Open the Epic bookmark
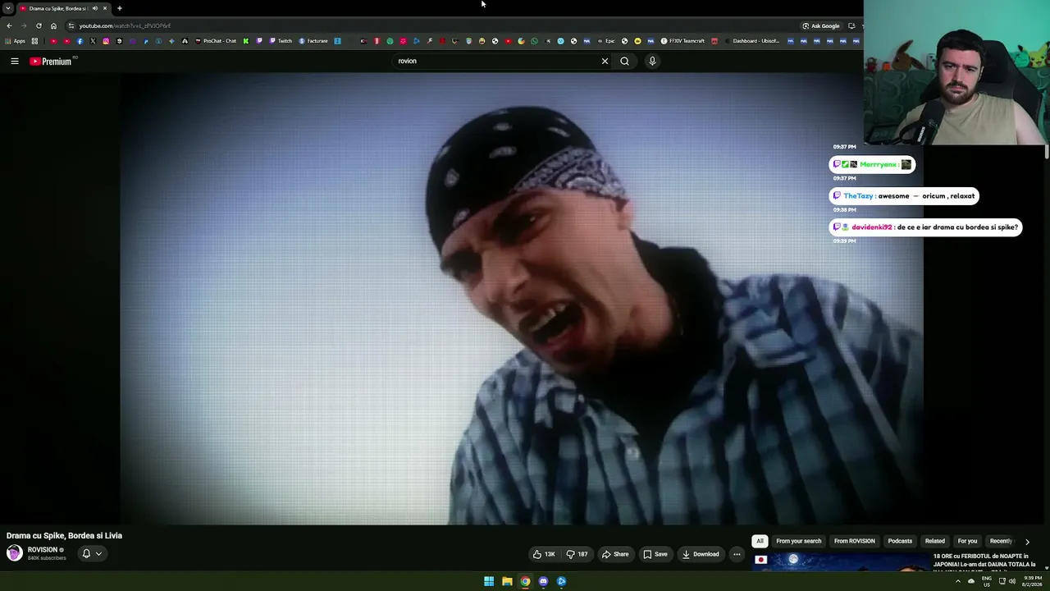The width and height of the screenshot is (1050, 591). [605, 41]
